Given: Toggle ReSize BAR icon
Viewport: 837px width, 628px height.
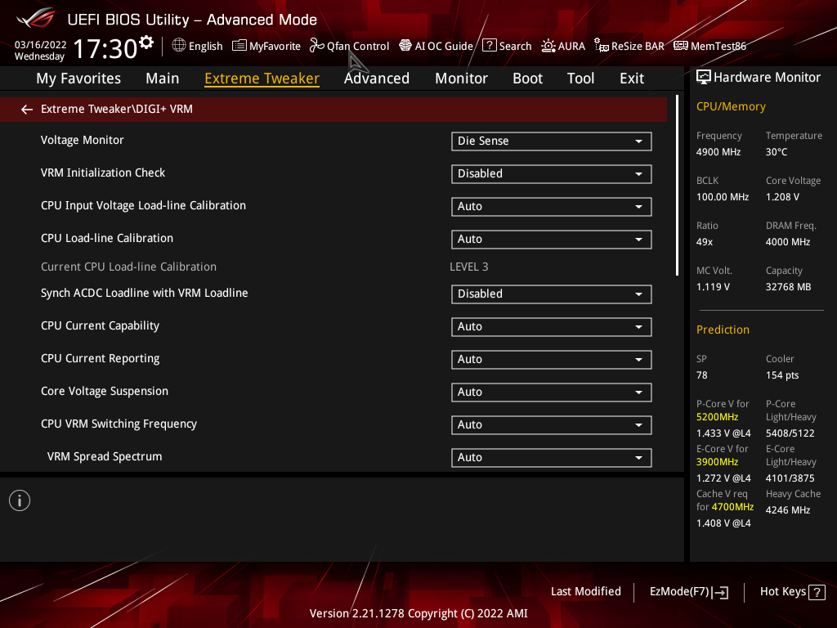Looking at the screenshot, I should [602, 46].
